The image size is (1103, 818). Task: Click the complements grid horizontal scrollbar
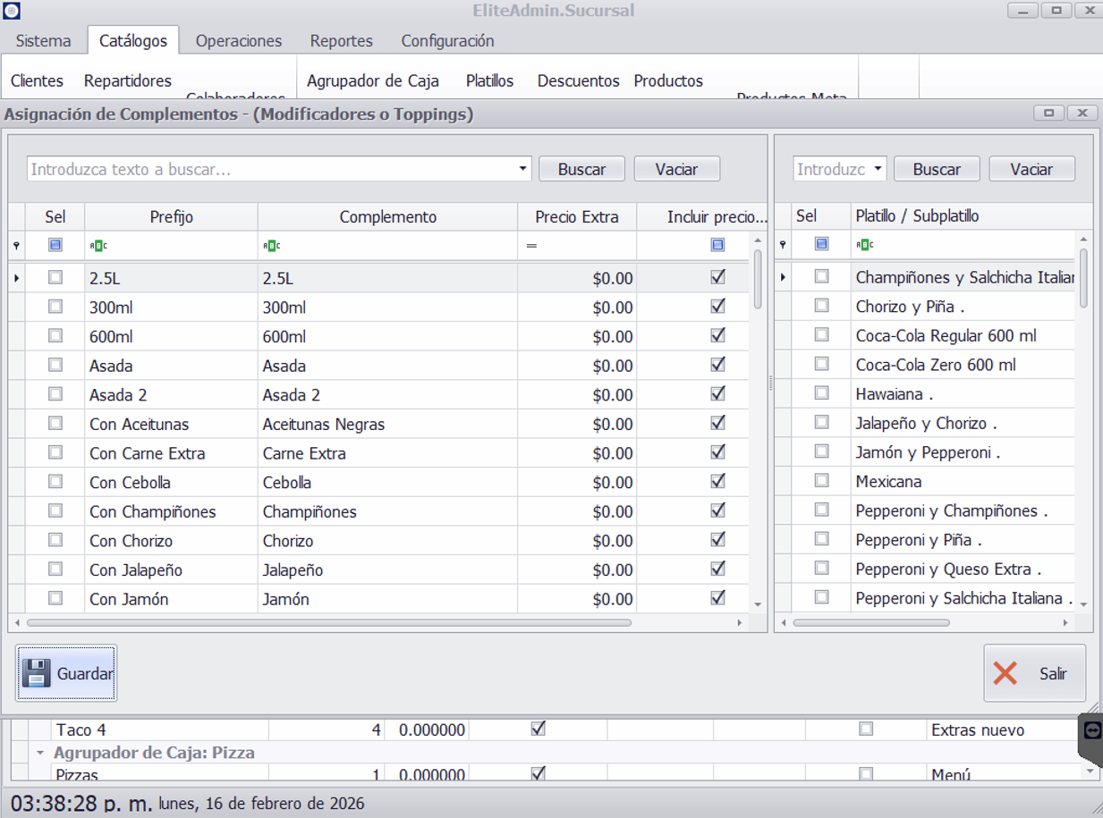coord(329,622)
